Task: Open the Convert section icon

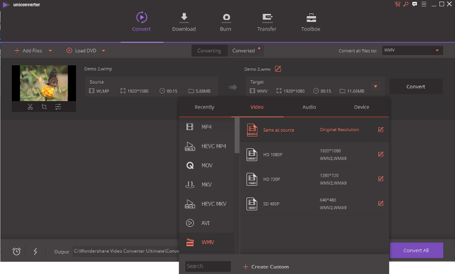Action: coord(141,17)
